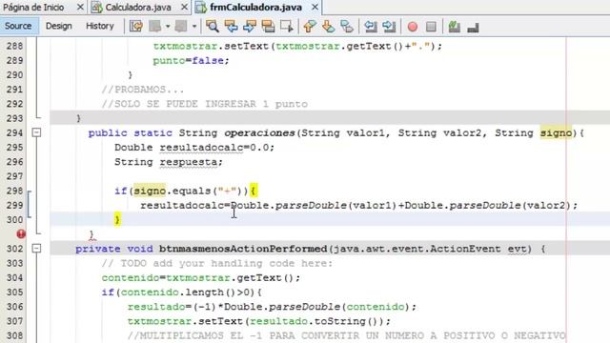This screenshot has height=343, width=610.
Task: Click Next Bookmark icon
Action: tap(328, 27)
